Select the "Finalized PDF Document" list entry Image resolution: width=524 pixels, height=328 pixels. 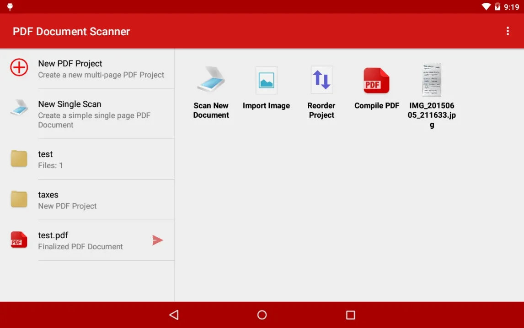(x=80, y=246)
